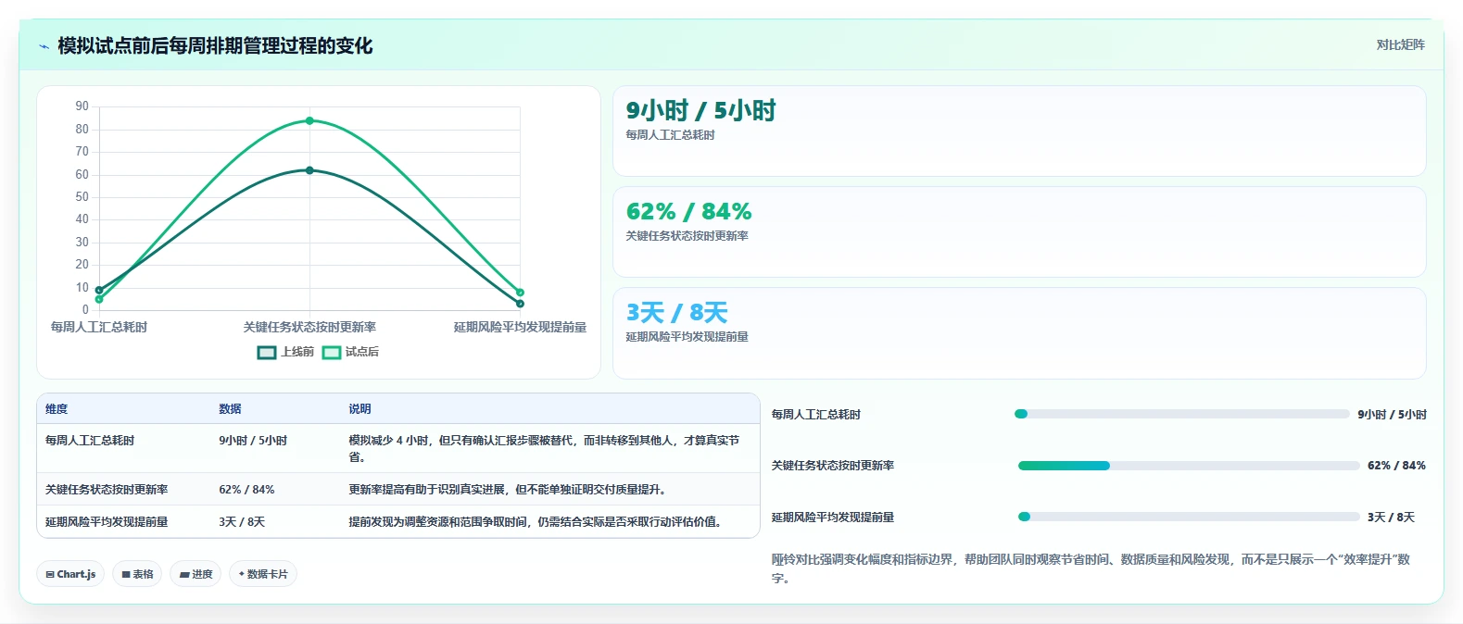The width and height of the screenshot is (1463, 624).
Task: Open the 62% / 84% data card
Action: click(1019, 231)
